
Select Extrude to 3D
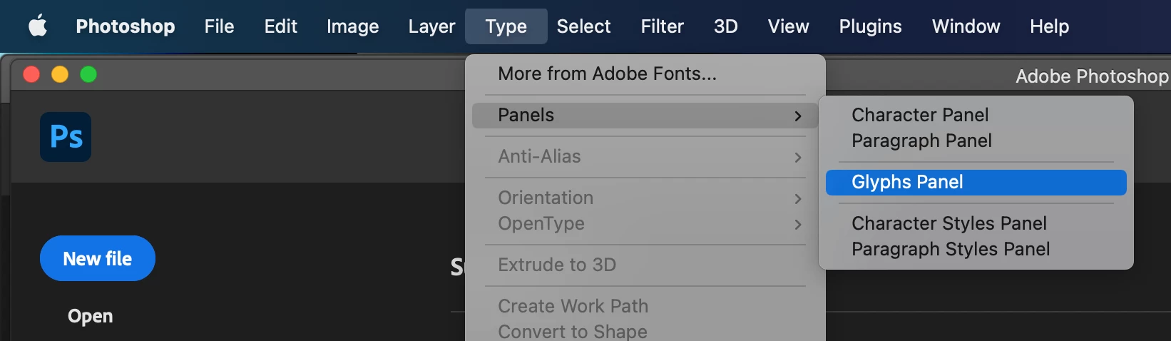(x=645, y=265)
